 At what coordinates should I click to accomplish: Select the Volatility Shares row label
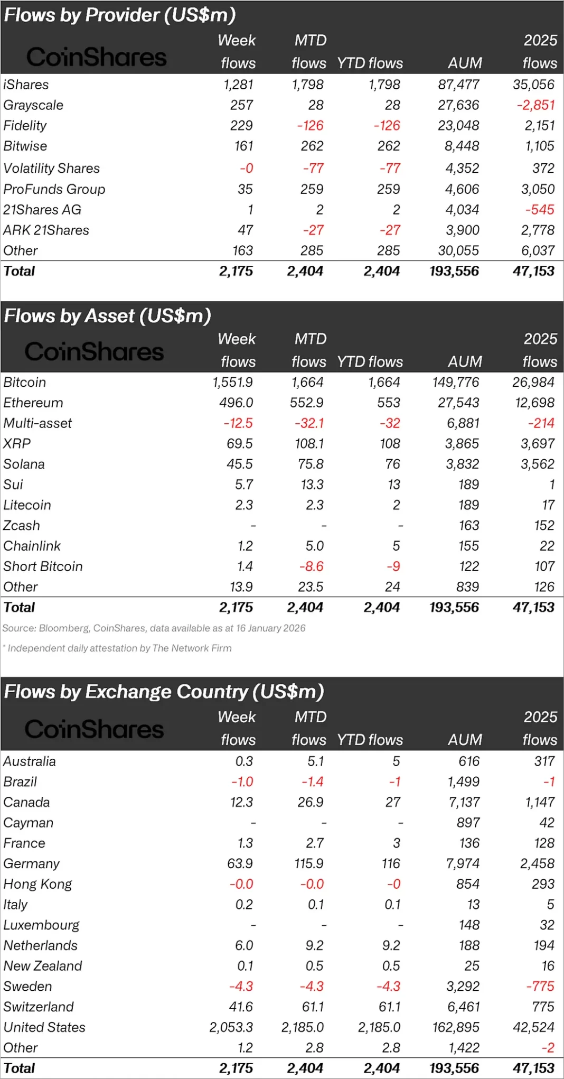pyautogui.click(x=51, y=168)
